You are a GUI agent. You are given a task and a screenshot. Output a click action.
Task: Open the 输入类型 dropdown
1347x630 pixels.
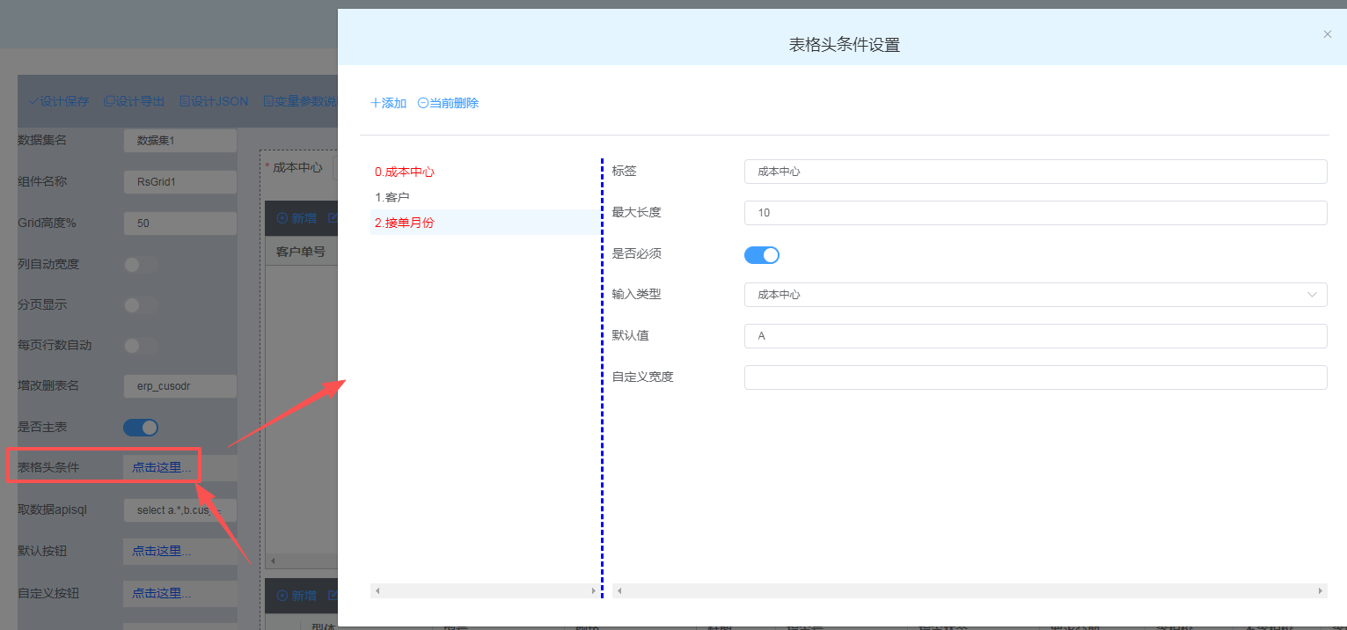pyautogui.click(x=1035, y=295)
